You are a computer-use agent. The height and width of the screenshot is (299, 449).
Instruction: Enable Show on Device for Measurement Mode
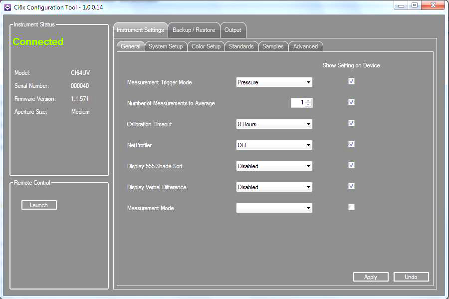(351, 207)
